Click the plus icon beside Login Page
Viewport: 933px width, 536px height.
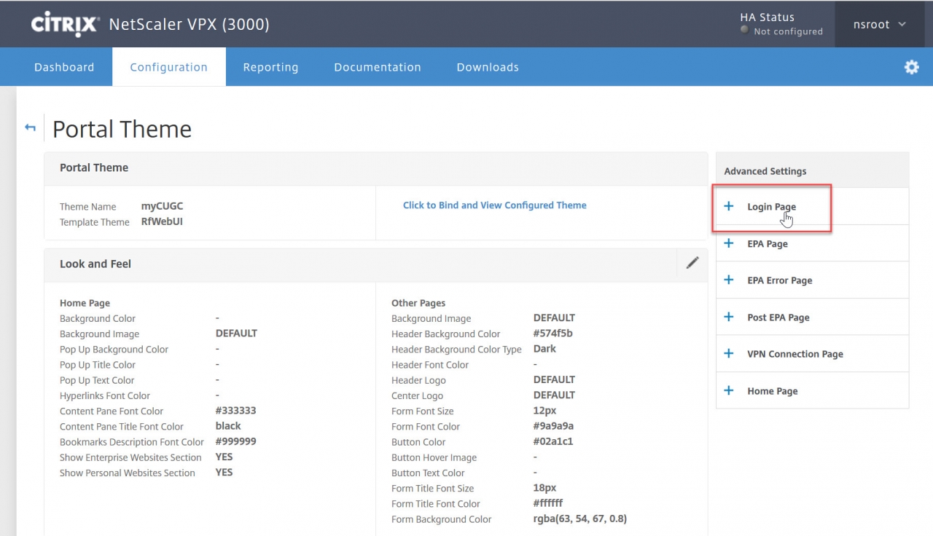pyautogui.click(x=728, y=206)
